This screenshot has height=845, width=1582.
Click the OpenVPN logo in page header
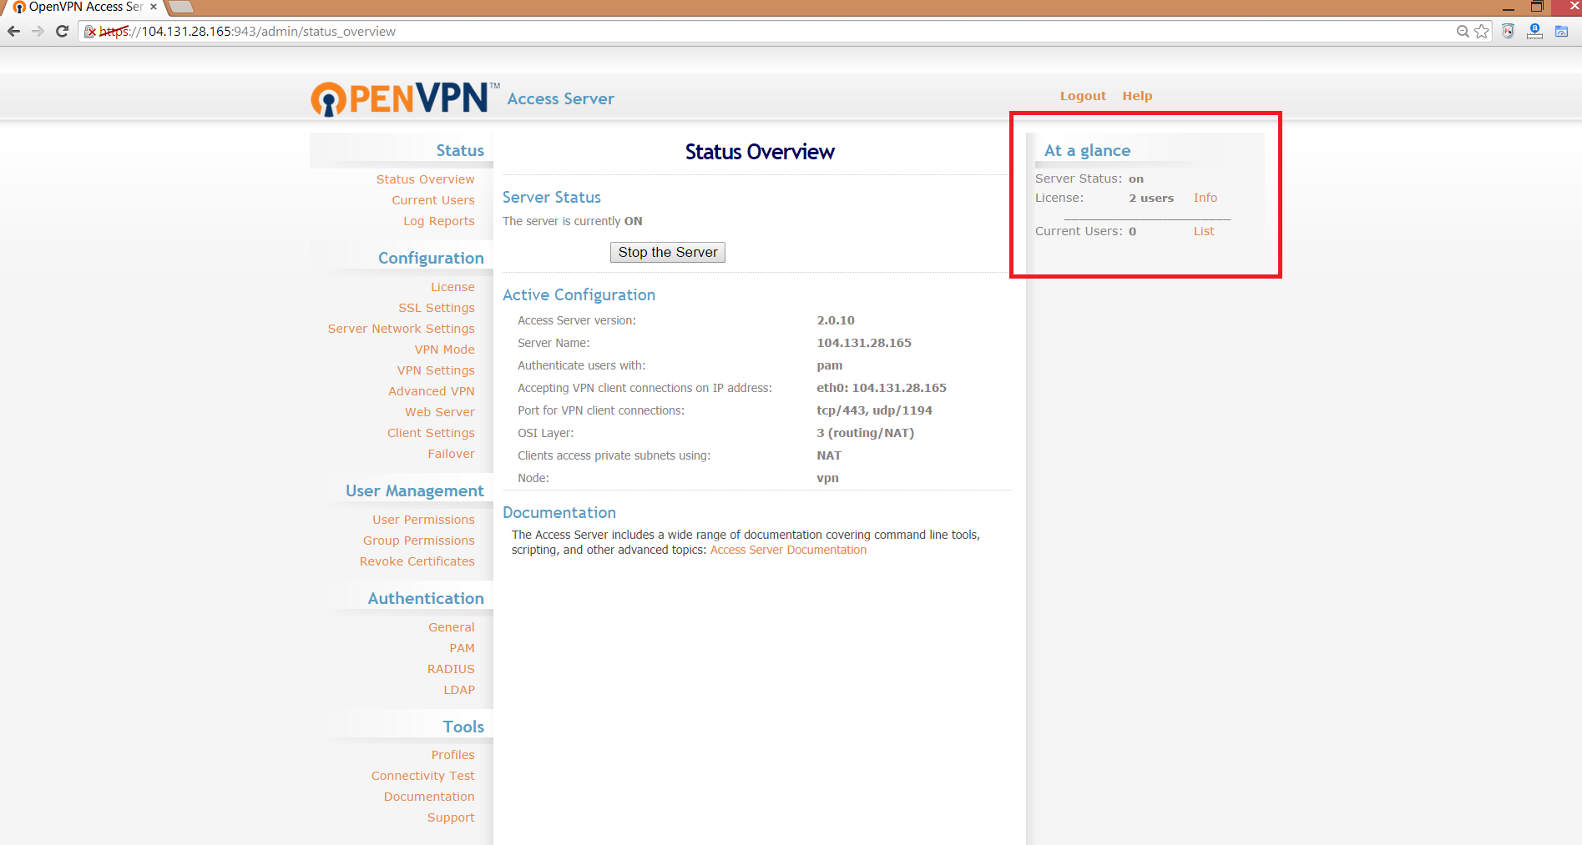click(406, 98)
